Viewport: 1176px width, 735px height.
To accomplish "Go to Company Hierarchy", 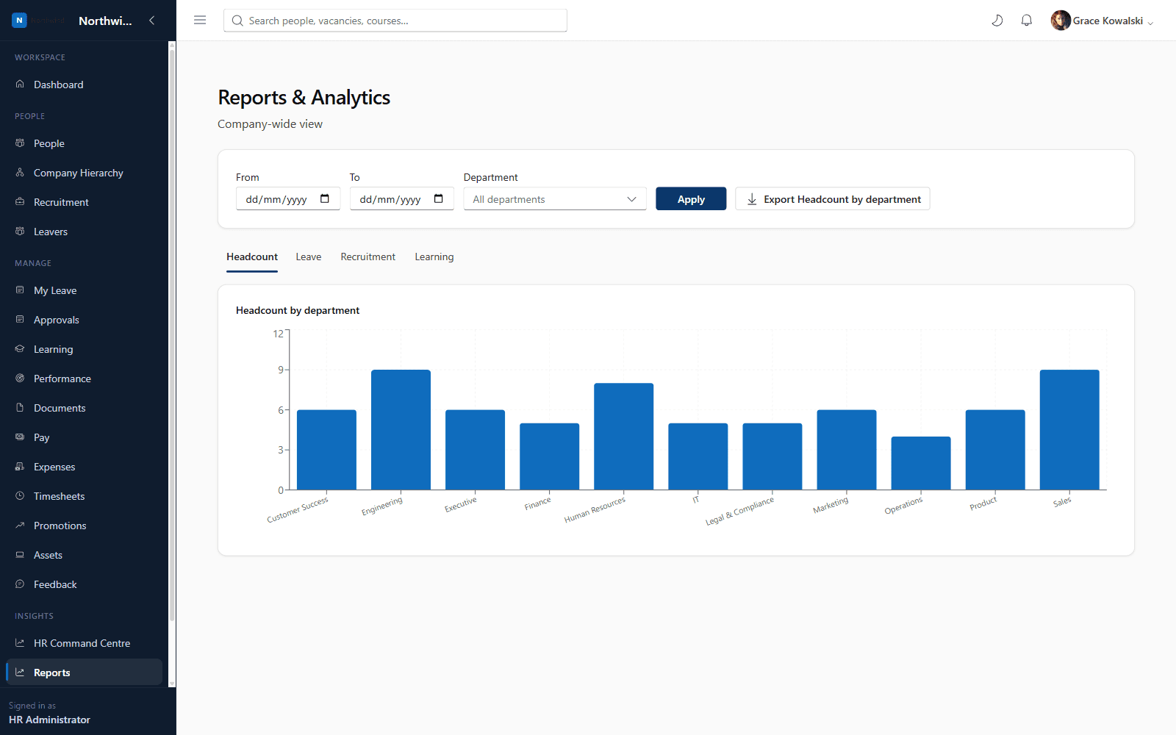I will coord(84,173).
